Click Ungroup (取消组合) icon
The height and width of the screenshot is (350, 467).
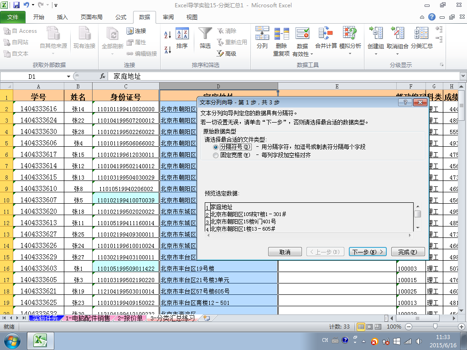click(x=398, y=33)
